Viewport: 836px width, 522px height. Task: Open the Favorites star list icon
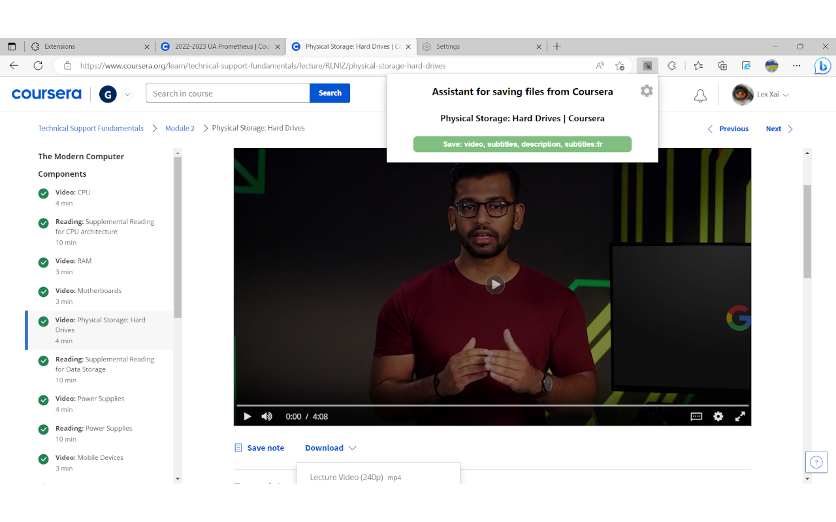(698, 65)
